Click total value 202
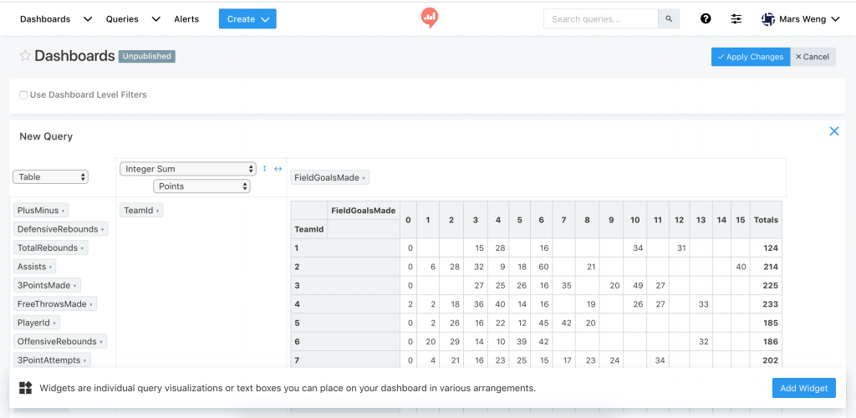 pyautogui.click(x=771, y=360)
